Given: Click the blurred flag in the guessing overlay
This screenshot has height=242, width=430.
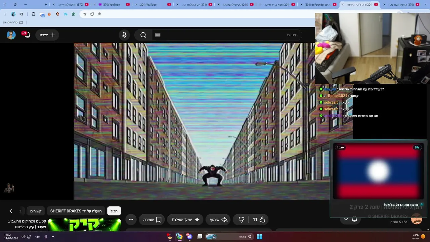Looking at the screenshot, I should tap(378, 171).
